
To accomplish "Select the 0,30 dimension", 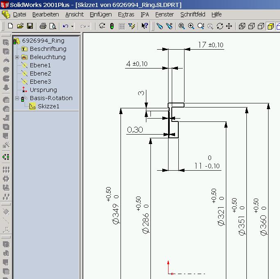I will pyautogui.click(x=135, y=130).
